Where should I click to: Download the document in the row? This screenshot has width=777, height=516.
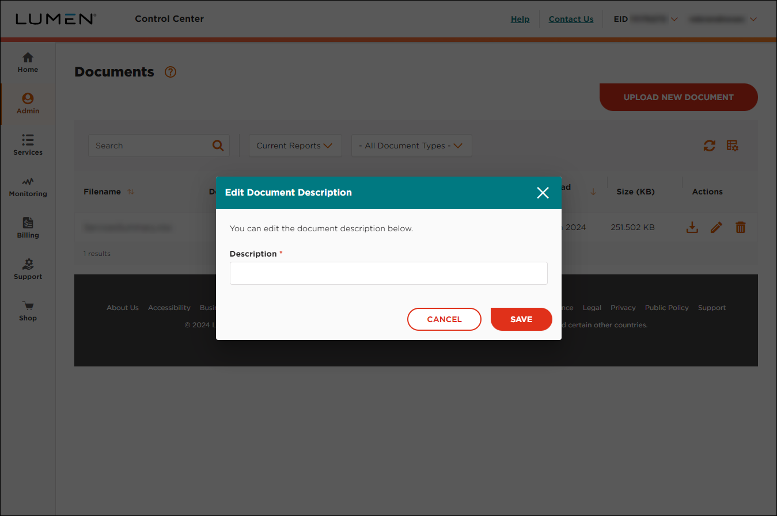click(x=692, y=227)
